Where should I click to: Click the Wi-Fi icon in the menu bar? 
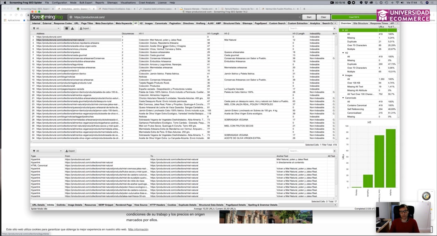click(397, 2)
